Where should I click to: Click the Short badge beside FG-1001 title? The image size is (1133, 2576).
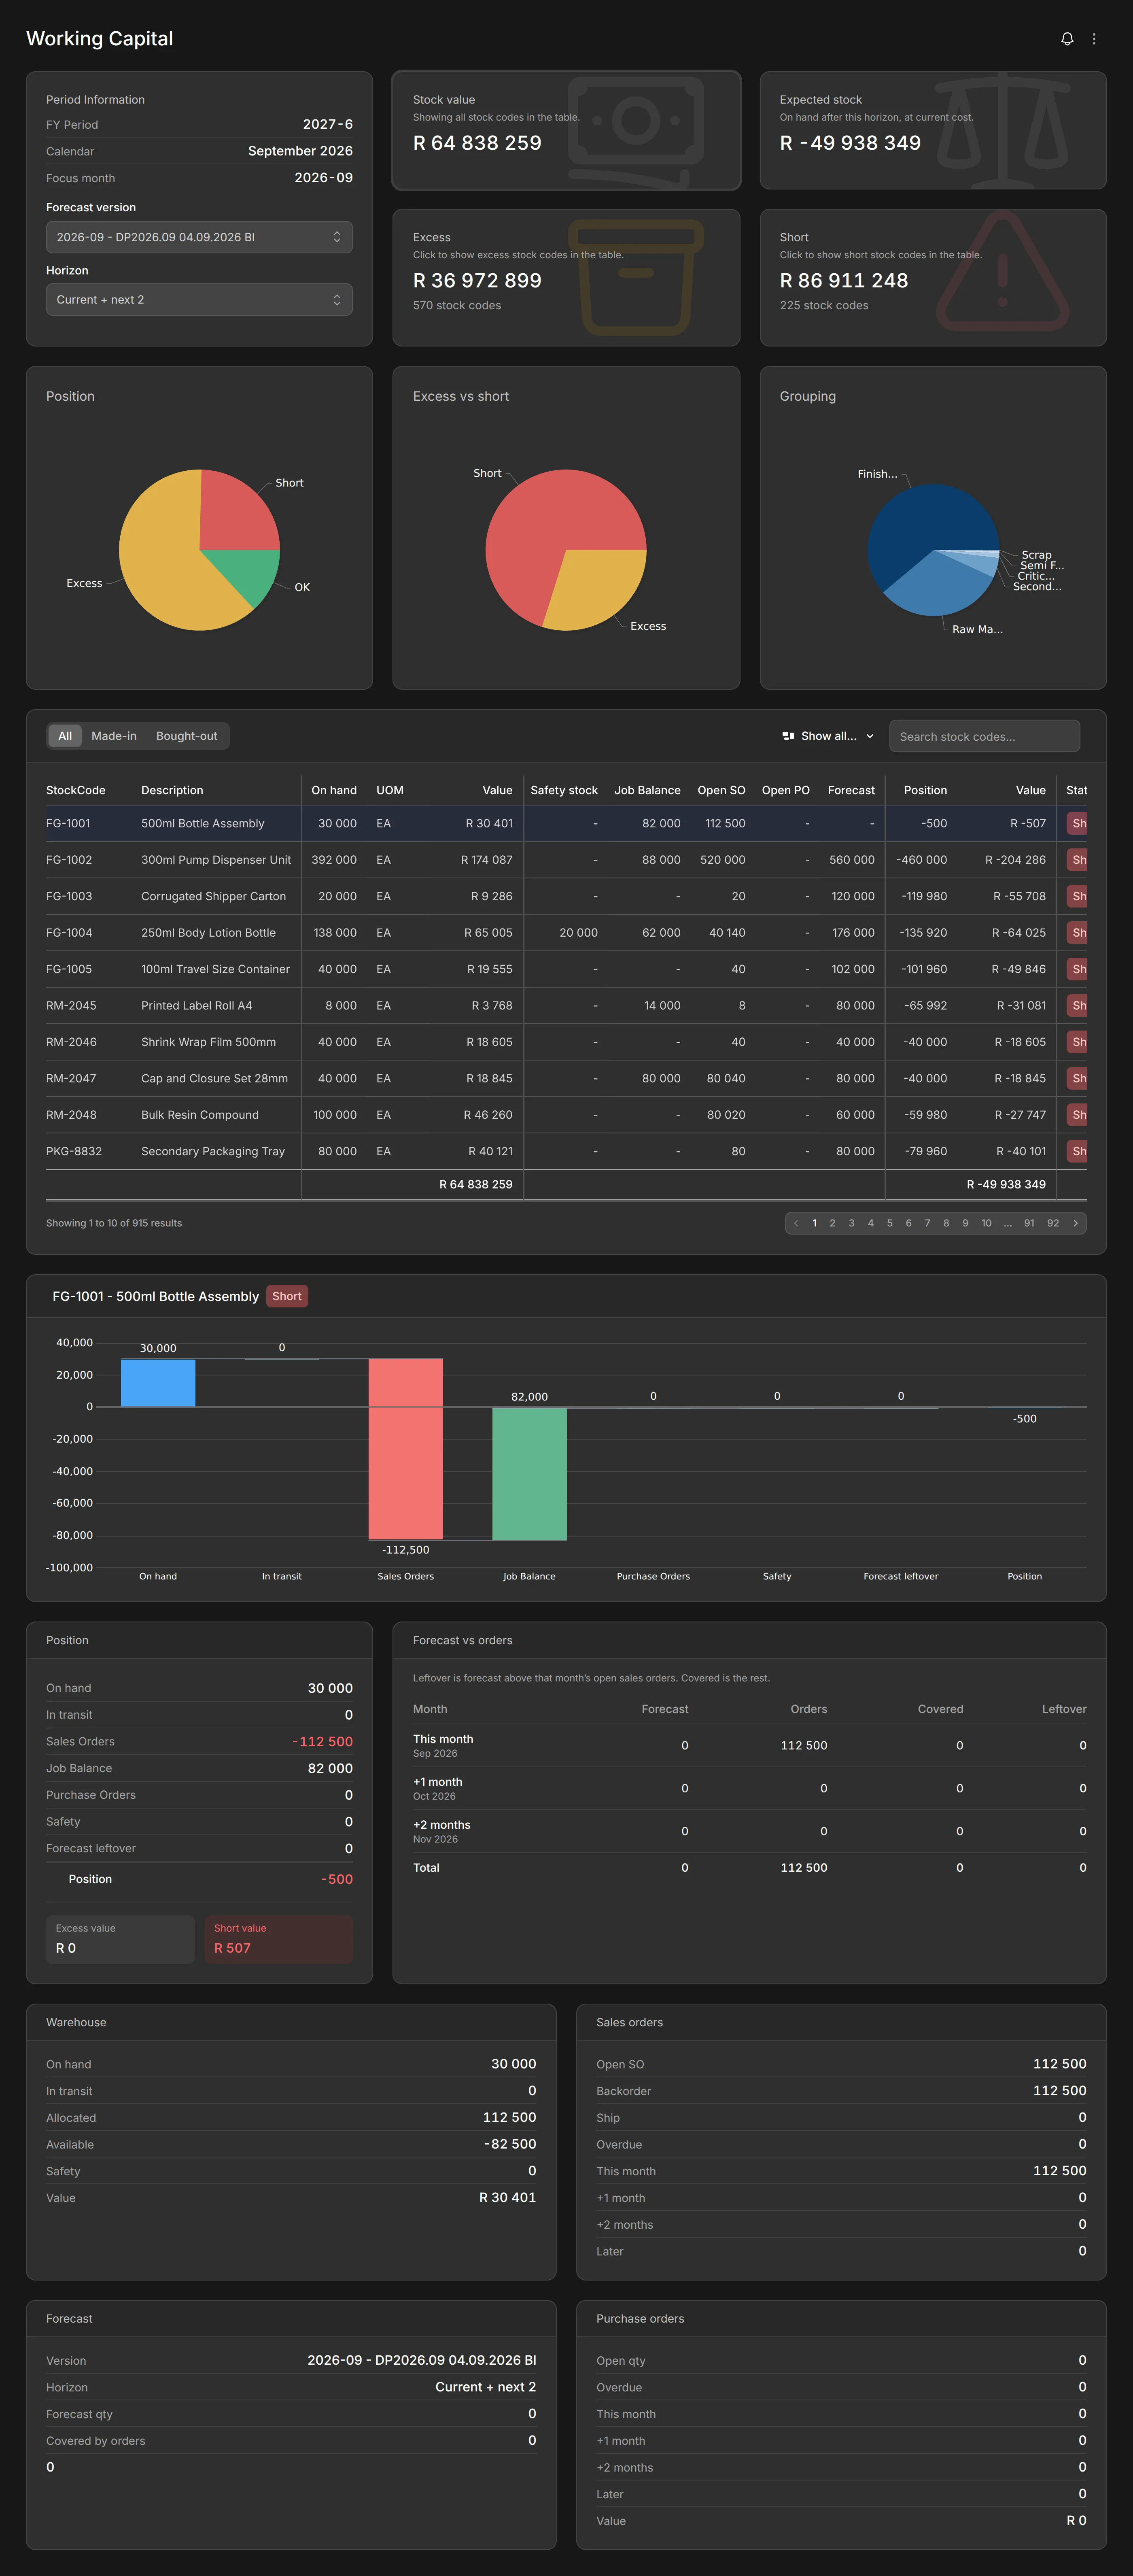(x=287, y=1296)
